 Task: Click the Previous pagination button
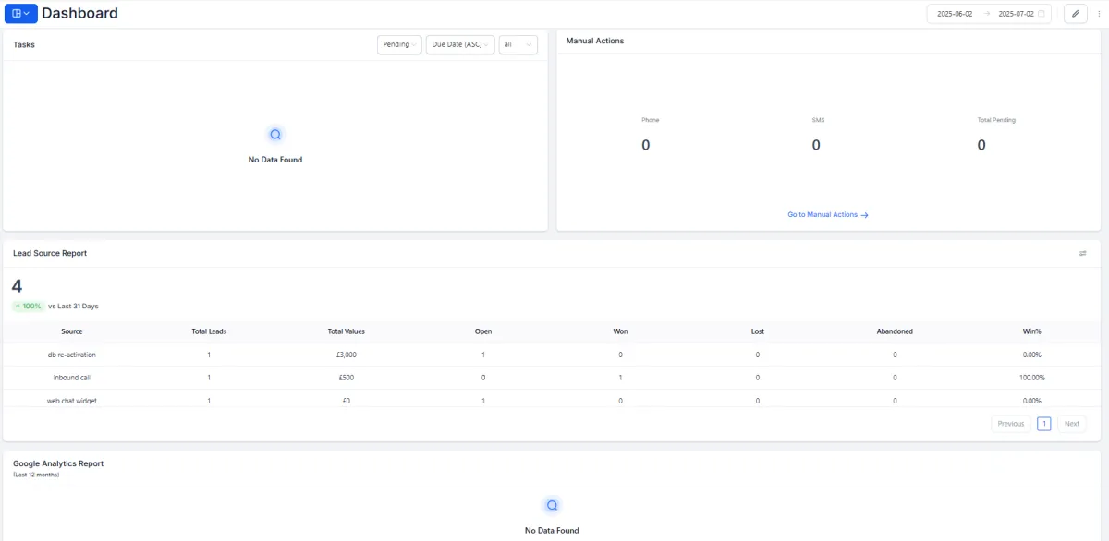pyautogui.click(x=1011, y=424)
